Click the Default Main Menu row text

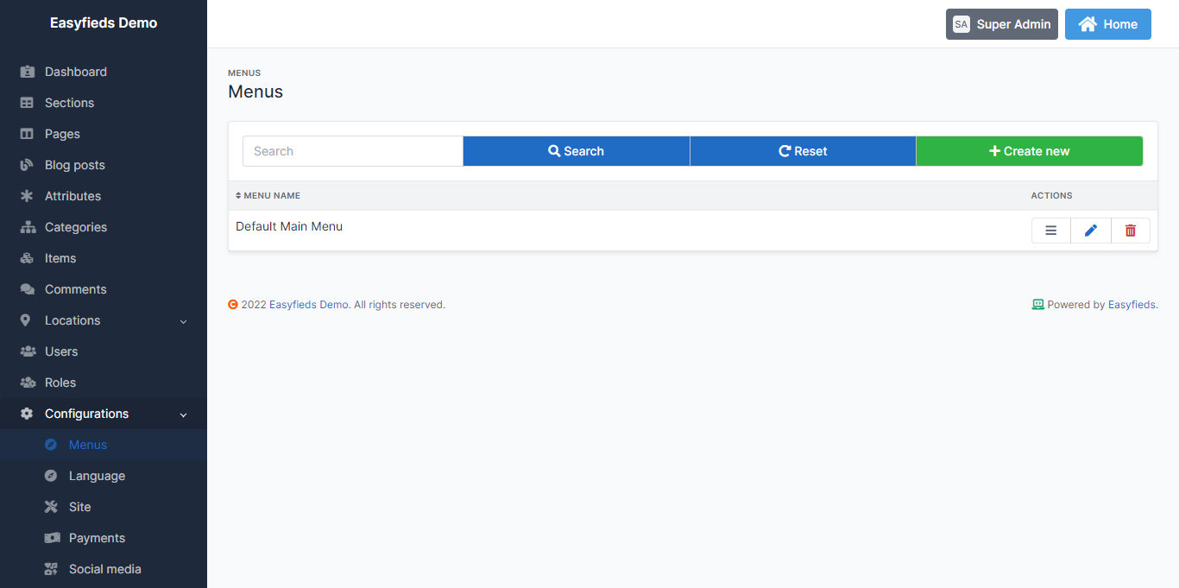point(289,226)
